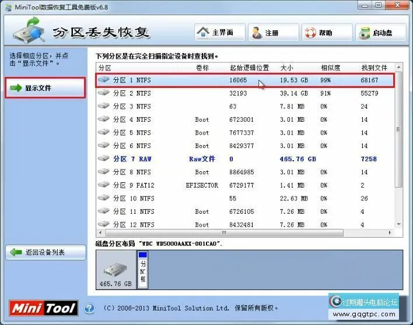Select the row 分区 9 FAT12
This screenshot has height=325, width=413.
coord(245,185)
